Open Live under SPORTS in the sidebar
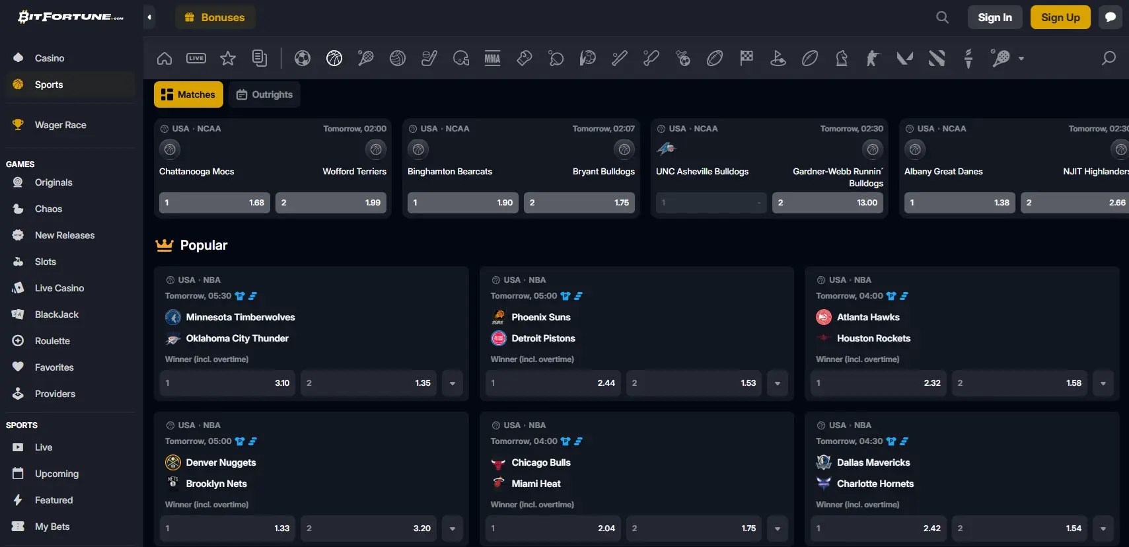This screenshot has height=547, width=1129. coord(70,447)
